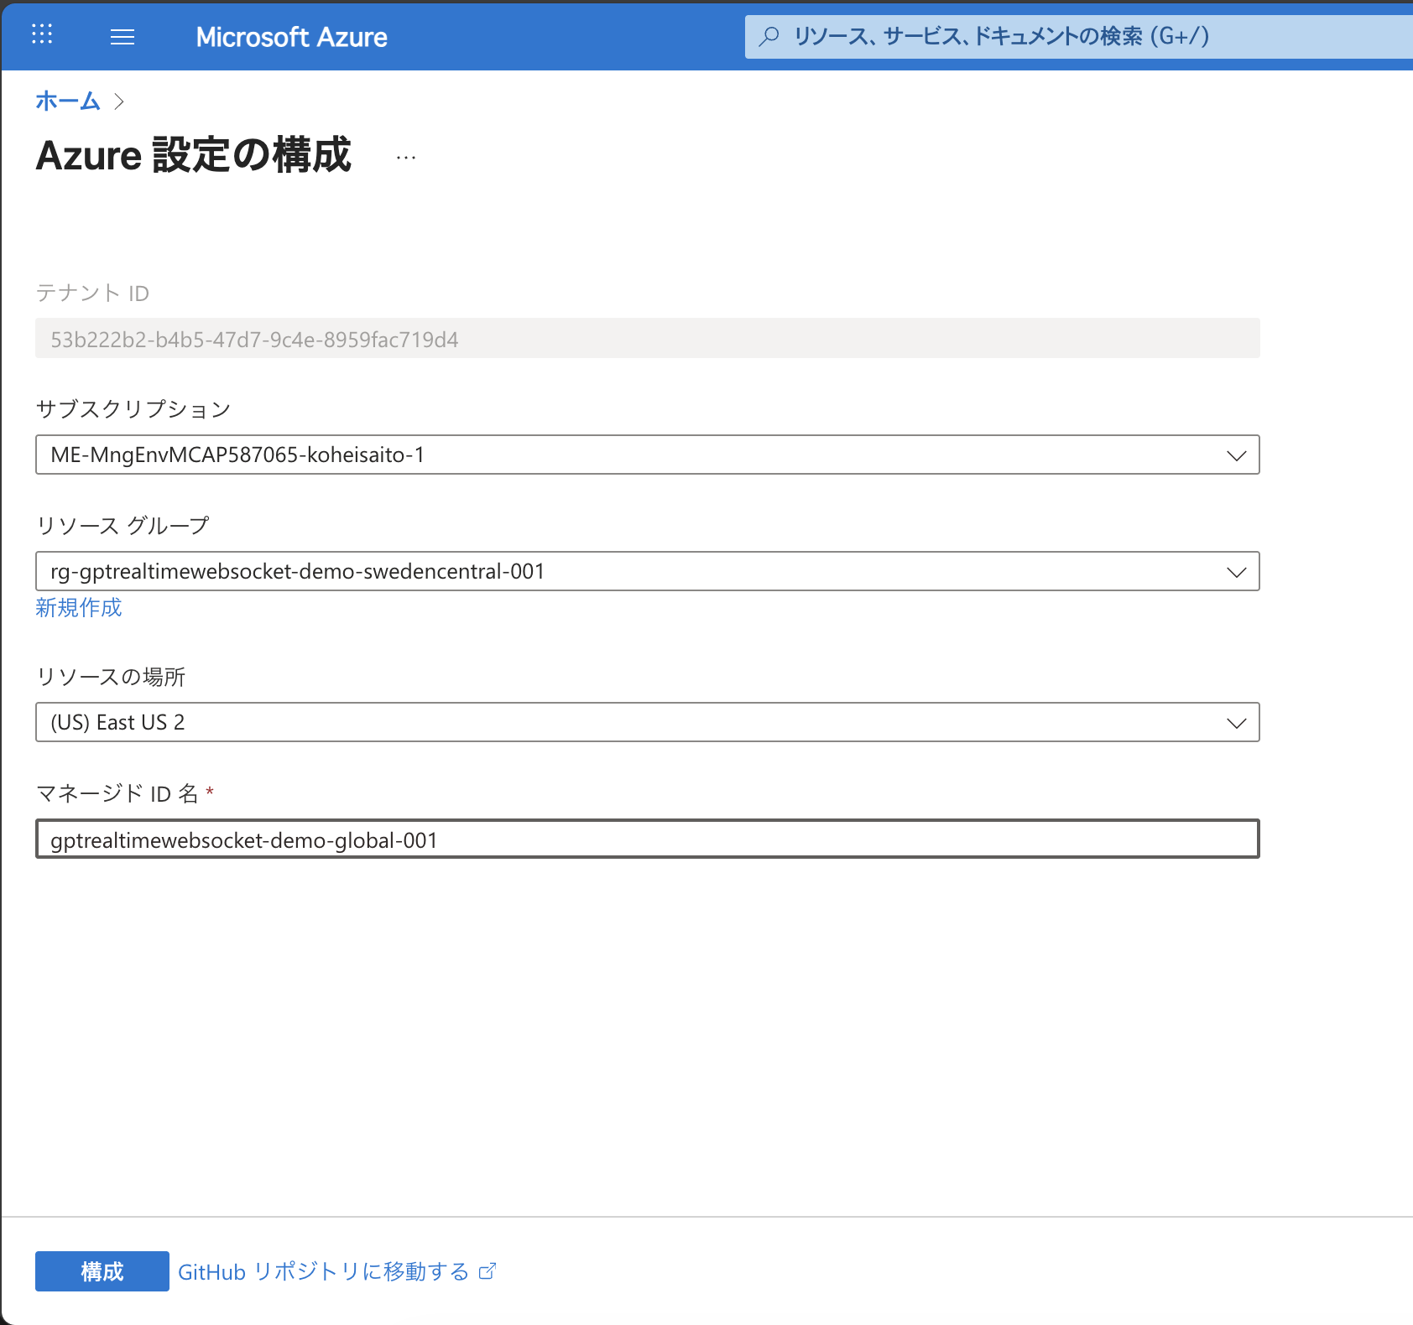Click the search magnifier icon

pyautogui.click(x=769, y=36)
